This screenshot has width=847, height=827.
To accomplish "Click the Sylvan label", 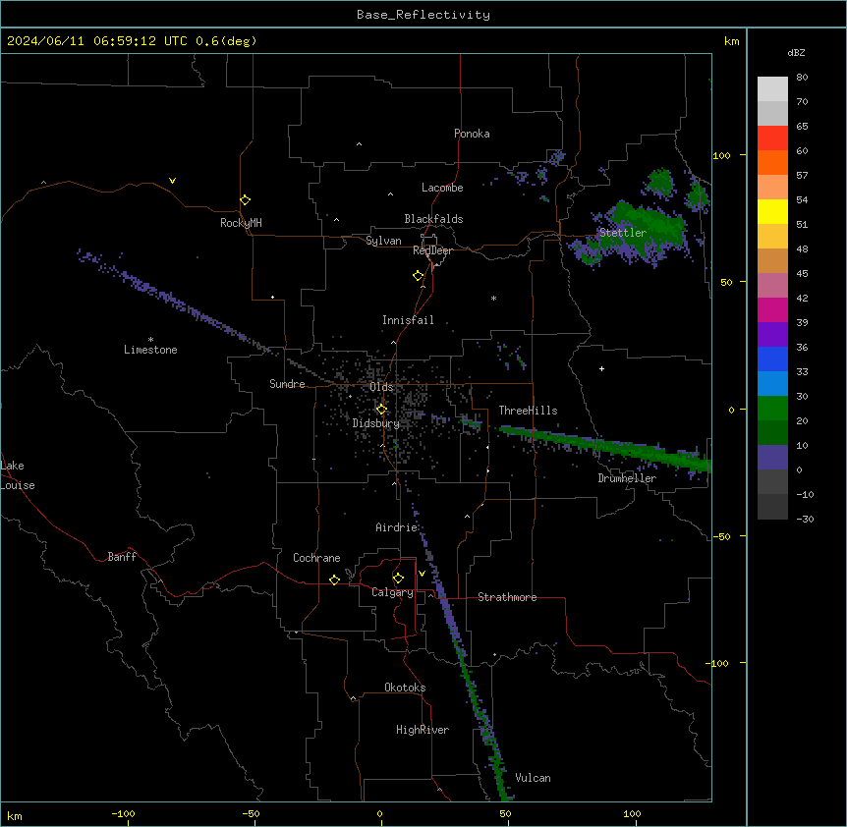I will point(383,241).
